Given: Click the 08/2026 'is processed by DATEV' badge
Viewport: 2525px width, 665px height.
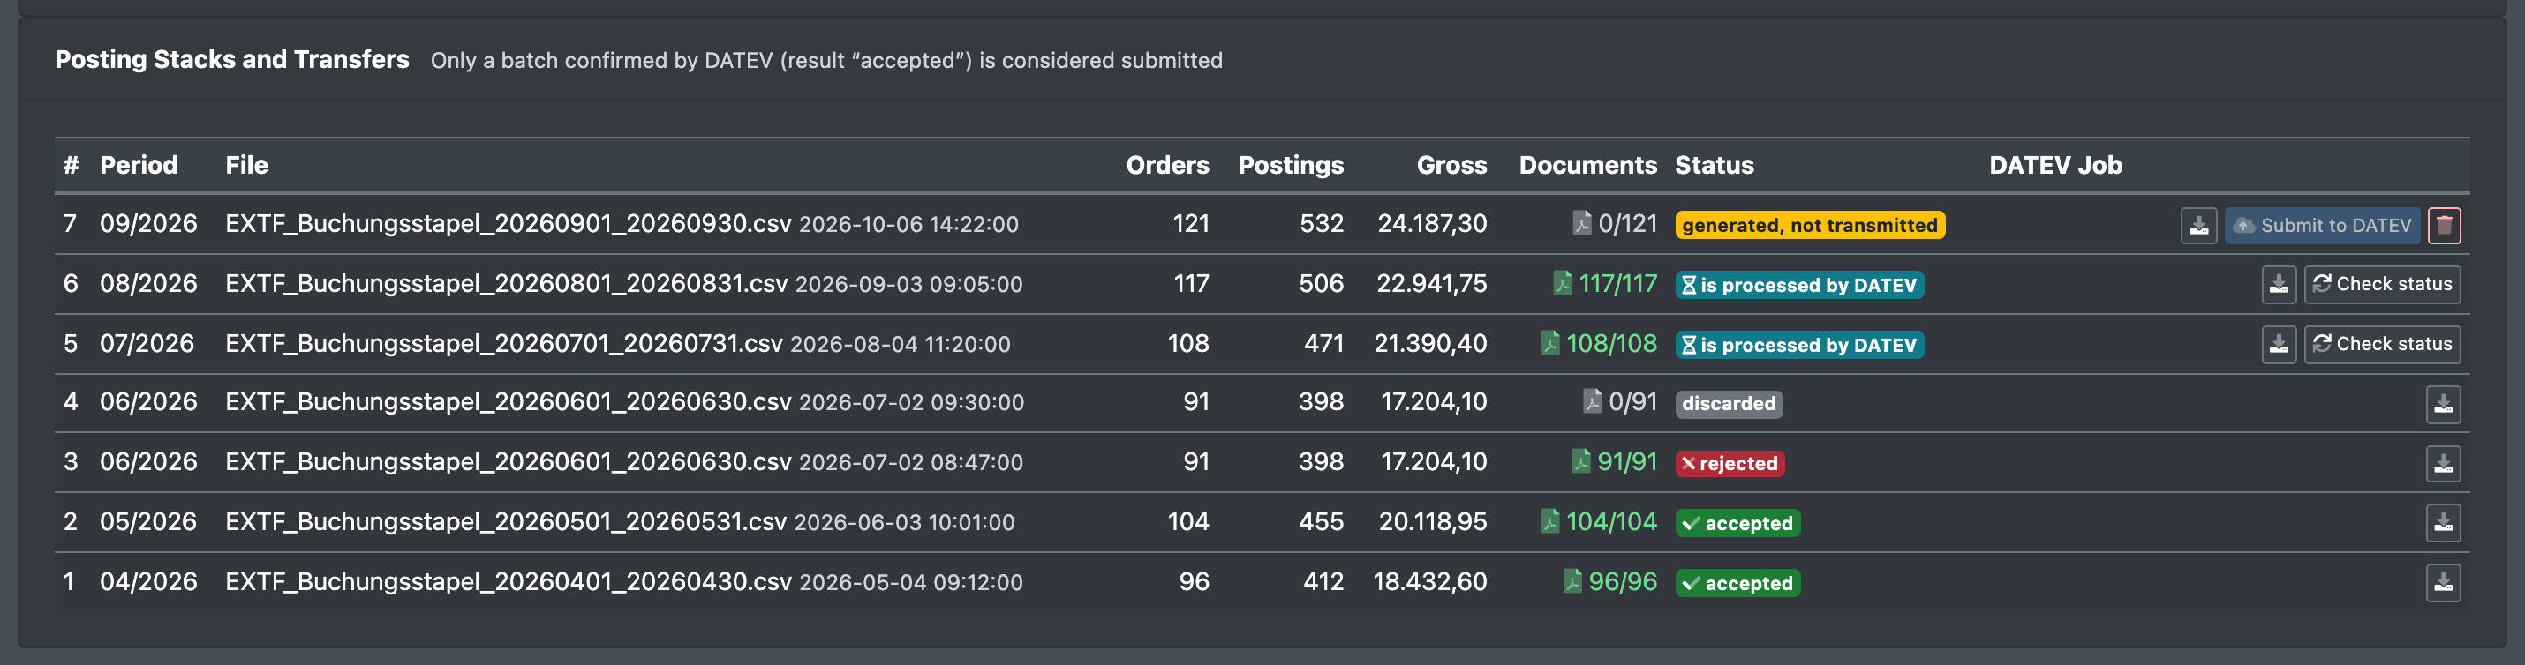Looking at the screenshot, I should tap(1798, 285).
